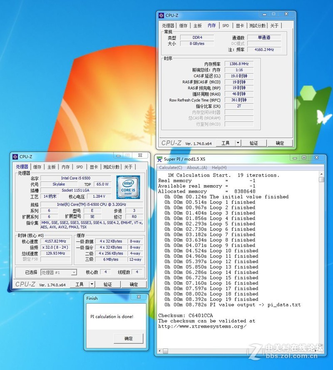Viewport: 333px width, 370px height.
Task: Switch to the 缓存 tab in processor window
Action: point(37,167)
